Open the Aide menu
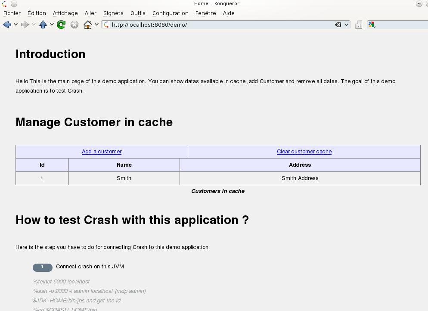 [x=229, y=13]
